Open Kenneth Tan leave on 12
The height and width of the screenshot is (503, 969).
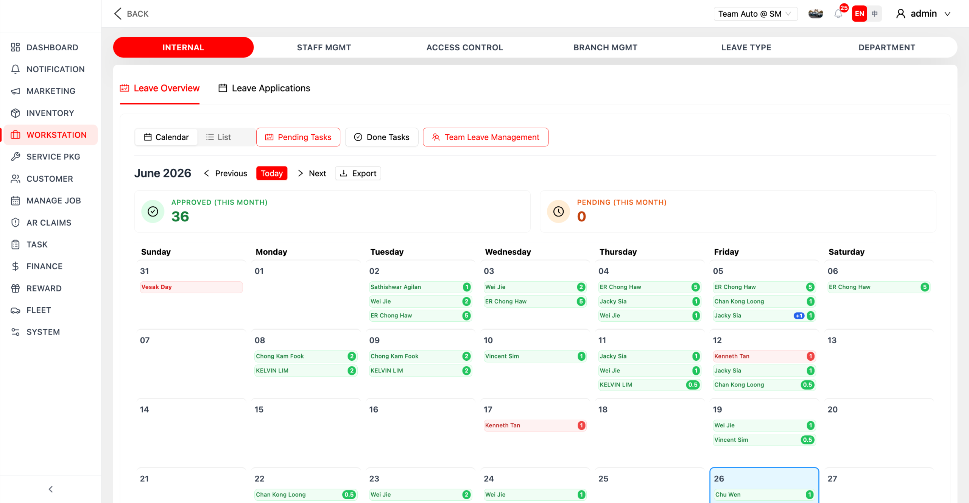(764, 356)
